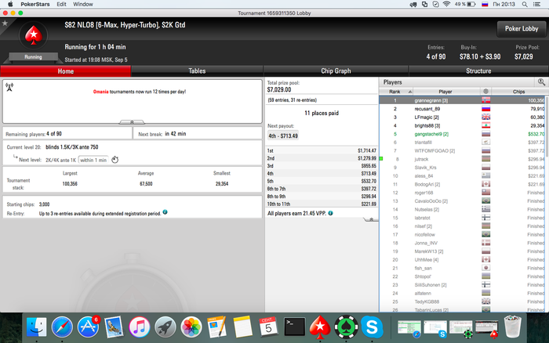549x343 pixels.
Task: Open Trash in the Dock
Action: (x=513, y=327)
